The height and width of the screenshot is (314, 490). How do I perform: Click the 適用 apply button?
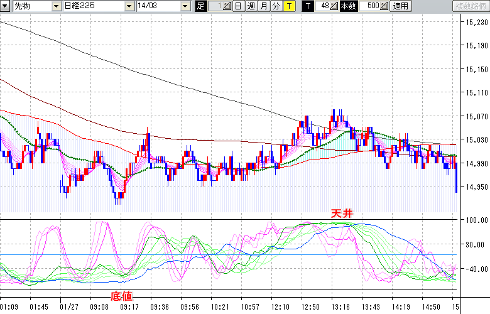[400, 6]
